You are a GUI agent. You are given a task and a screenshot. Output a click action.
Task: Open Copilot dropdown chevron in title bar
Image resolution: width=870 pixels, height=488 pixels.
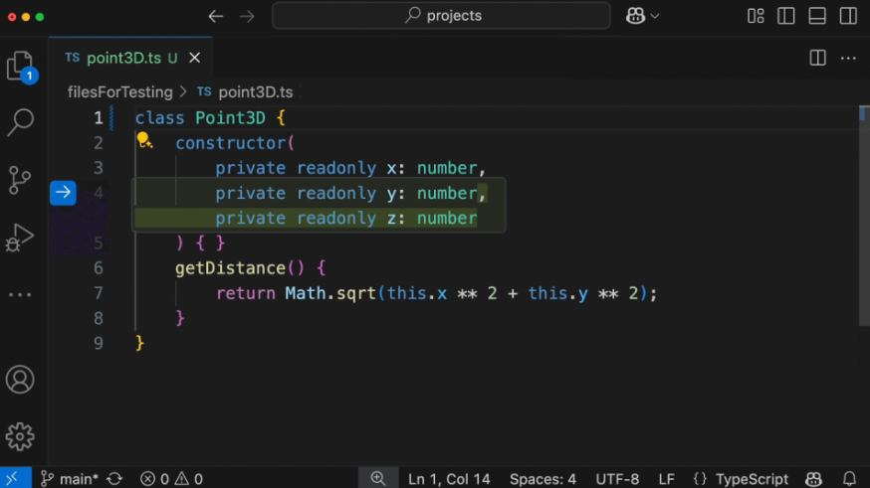pyautogui.click(x=655, y=16)
